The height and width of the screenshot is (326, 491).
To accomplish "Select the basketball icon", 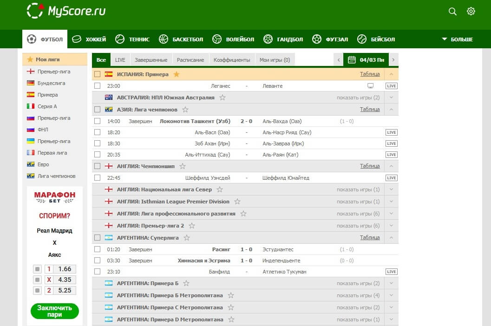I will pyautogui.click(x=164, y=39).
